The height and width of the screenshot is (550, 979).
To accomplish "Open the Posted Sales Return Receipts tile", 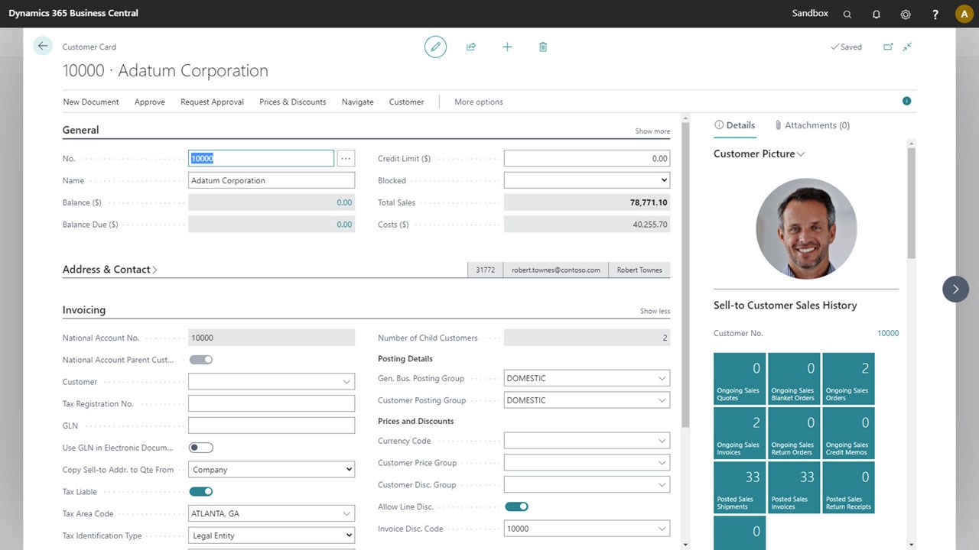I will pyautogui.click(x=848, y=487).
